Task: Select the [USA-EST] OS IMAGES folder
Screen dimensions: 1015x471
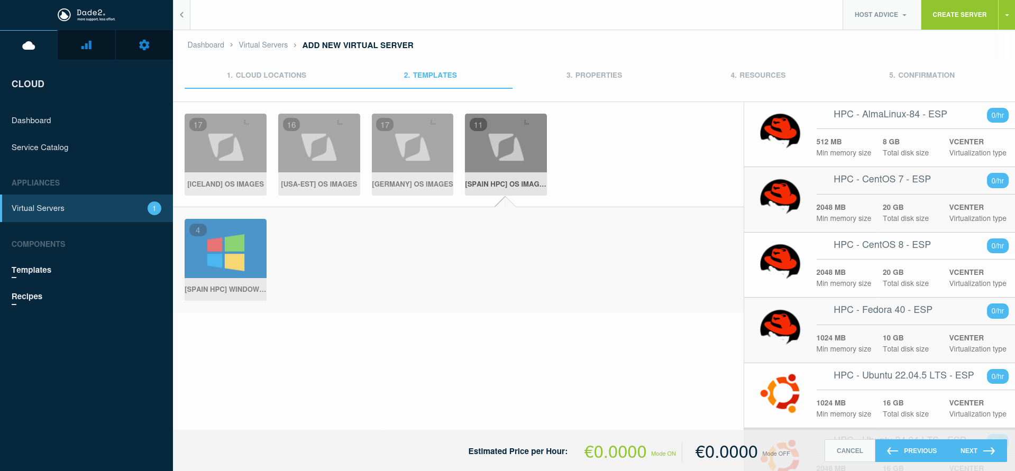Action: 319,154
